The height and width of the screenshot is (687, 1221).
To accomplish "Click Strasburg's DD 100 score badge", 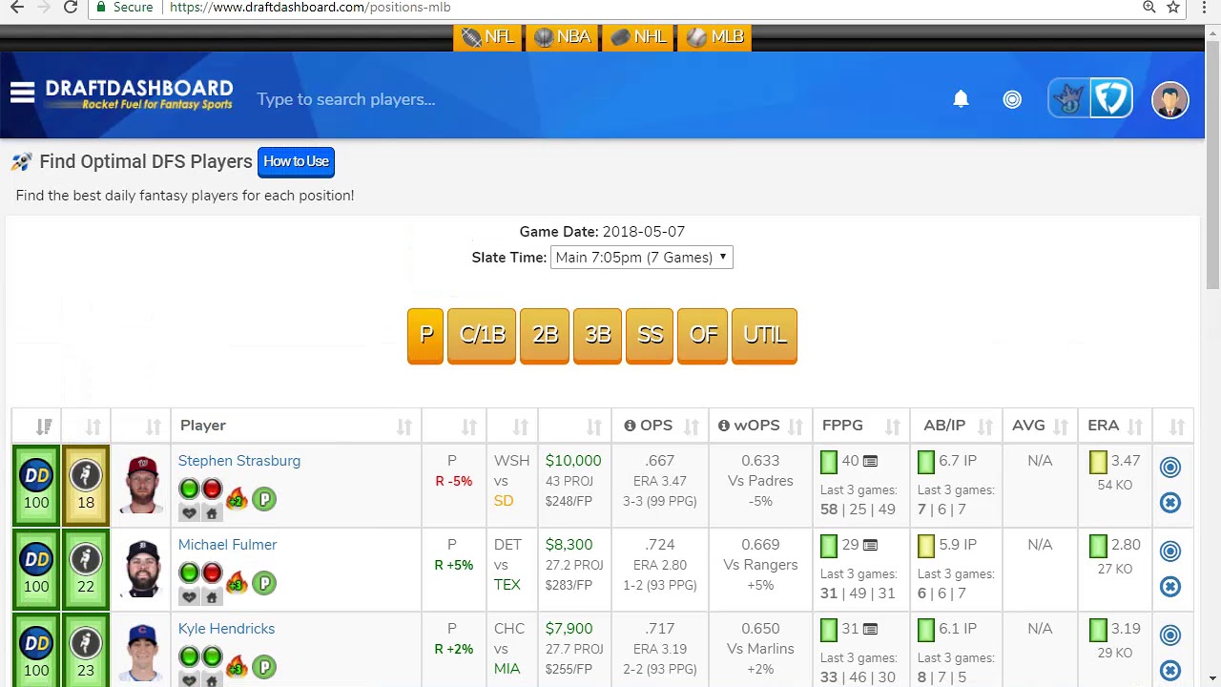I will point(36,486).
